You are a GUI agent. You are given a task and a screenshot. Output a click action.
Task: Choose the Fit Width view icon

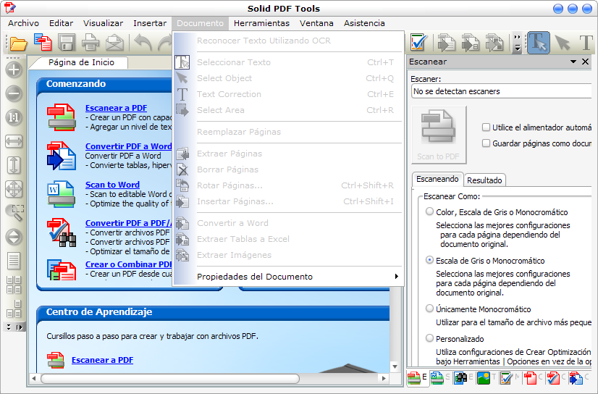point(14,141)
